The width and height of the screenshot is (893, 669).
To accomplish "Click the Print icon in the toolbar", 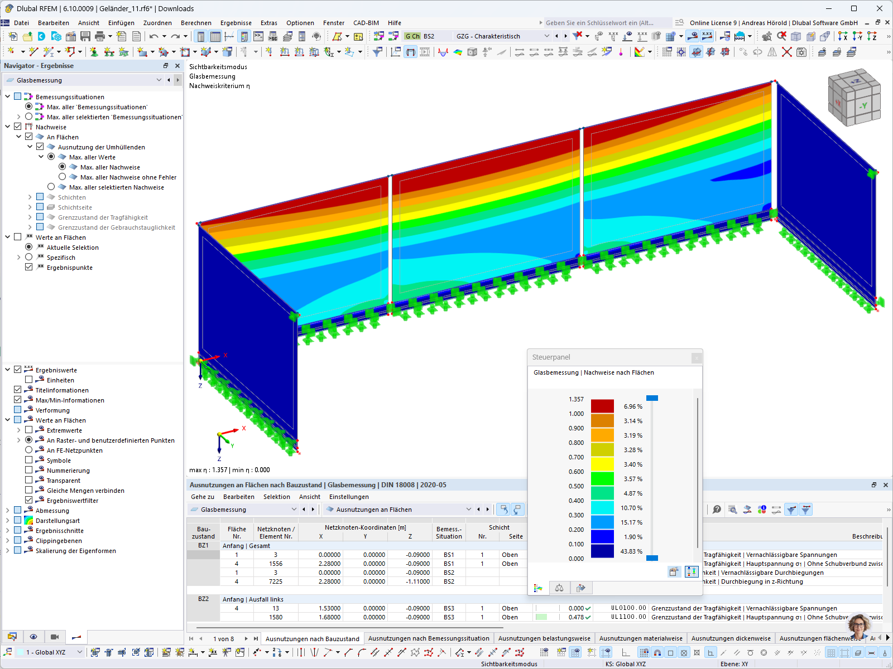I will click(x=100, y=36).
